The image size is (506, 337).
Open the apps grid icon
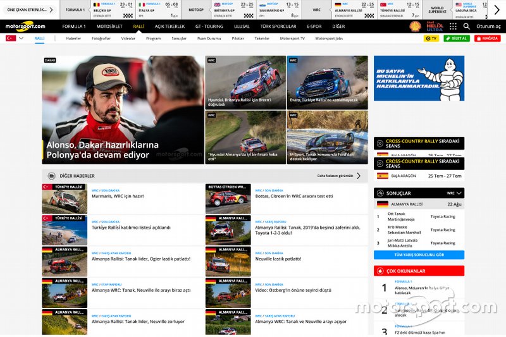(x=453, y=27)
